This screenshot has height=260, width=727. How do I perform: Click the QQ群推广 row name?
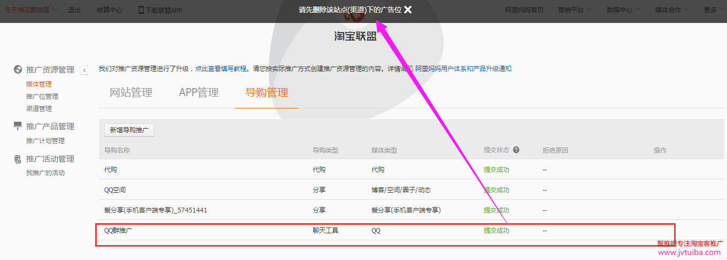pos(118,231)
